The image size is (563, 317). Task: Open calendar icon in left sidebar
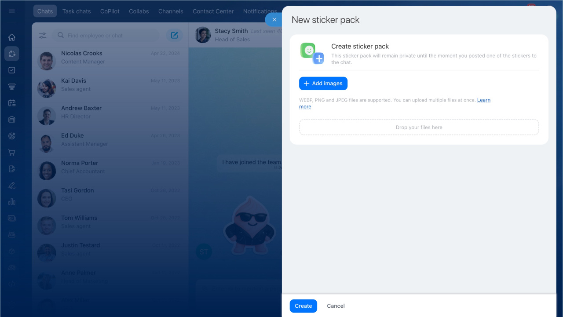point(12,103)
